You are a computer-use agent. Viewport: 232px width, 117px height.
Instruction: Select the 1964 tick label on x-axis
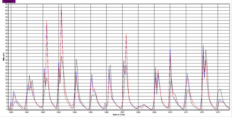(75, 112)
